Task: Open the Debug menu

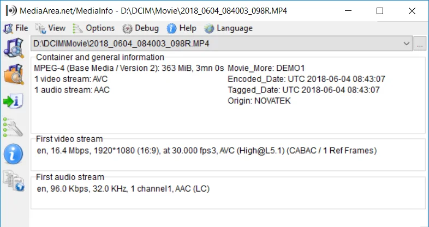Action: pyautogui.click(x=141, y=28)
